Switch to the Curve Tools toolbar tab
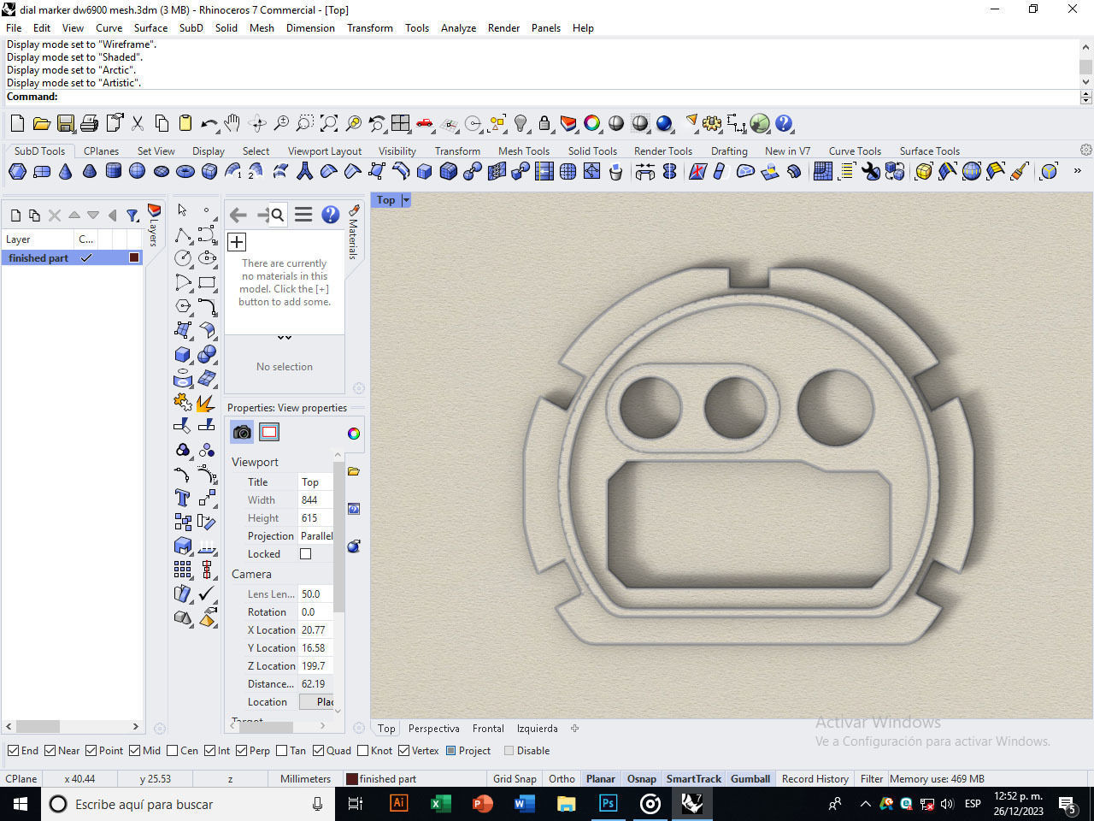The height and width of the screenshot is (821, 1094). pyautogui.click(x=855, y=151)
